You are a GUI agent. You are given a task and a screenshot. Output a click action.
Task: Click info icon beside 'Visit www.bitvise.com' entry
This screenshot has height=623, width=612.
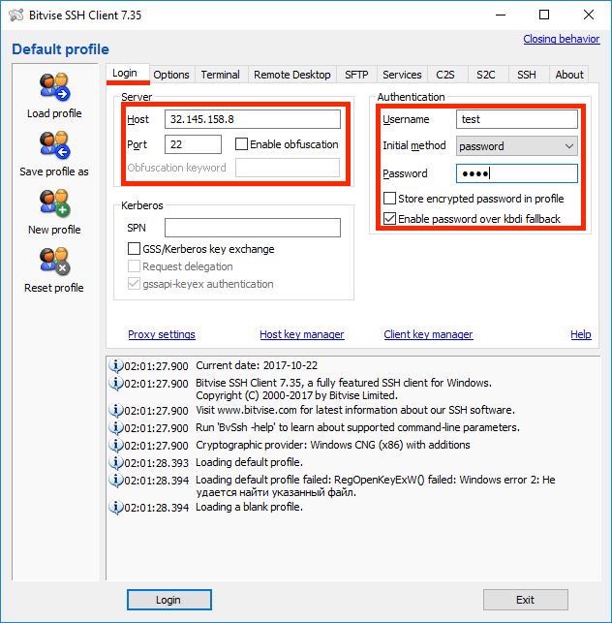pos(115,410)
